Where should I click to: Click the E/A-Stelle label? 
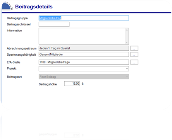[14, 62]
